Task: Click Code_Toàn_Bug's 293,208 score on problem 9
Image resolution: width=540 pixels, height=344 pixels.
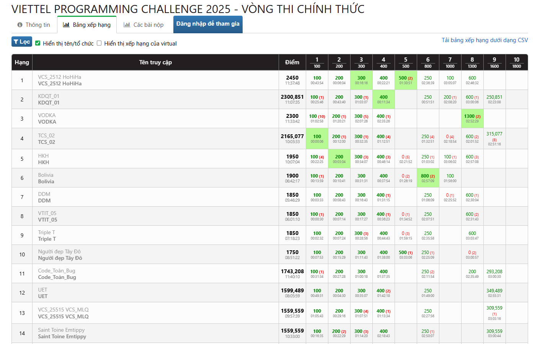Action: [494, 274]
